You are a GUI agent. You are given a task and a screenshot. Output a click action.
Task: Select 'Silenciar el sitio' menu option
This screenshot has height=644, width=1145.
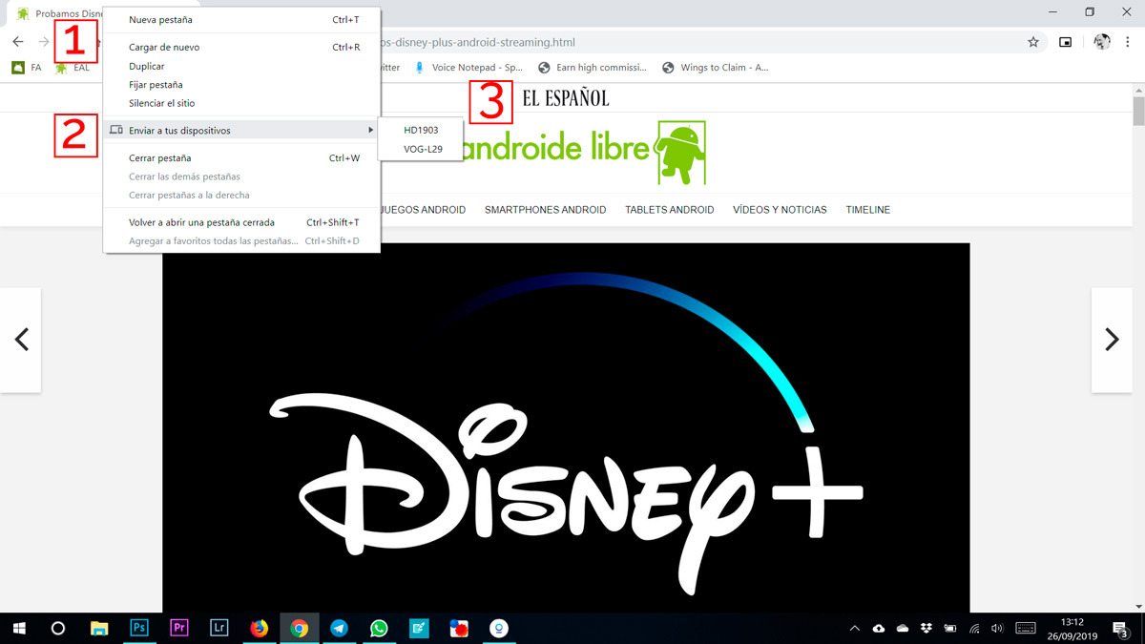coord(161,103)
